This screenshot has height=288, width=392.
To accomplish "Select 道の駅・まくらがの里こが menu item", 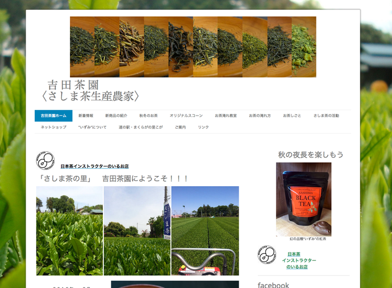I will tap(141, 127).
